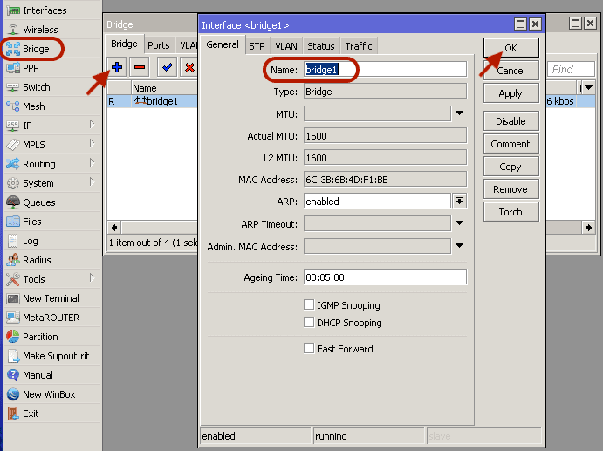
Task: Expand the Tools submenu arrow
Action: 92,277
